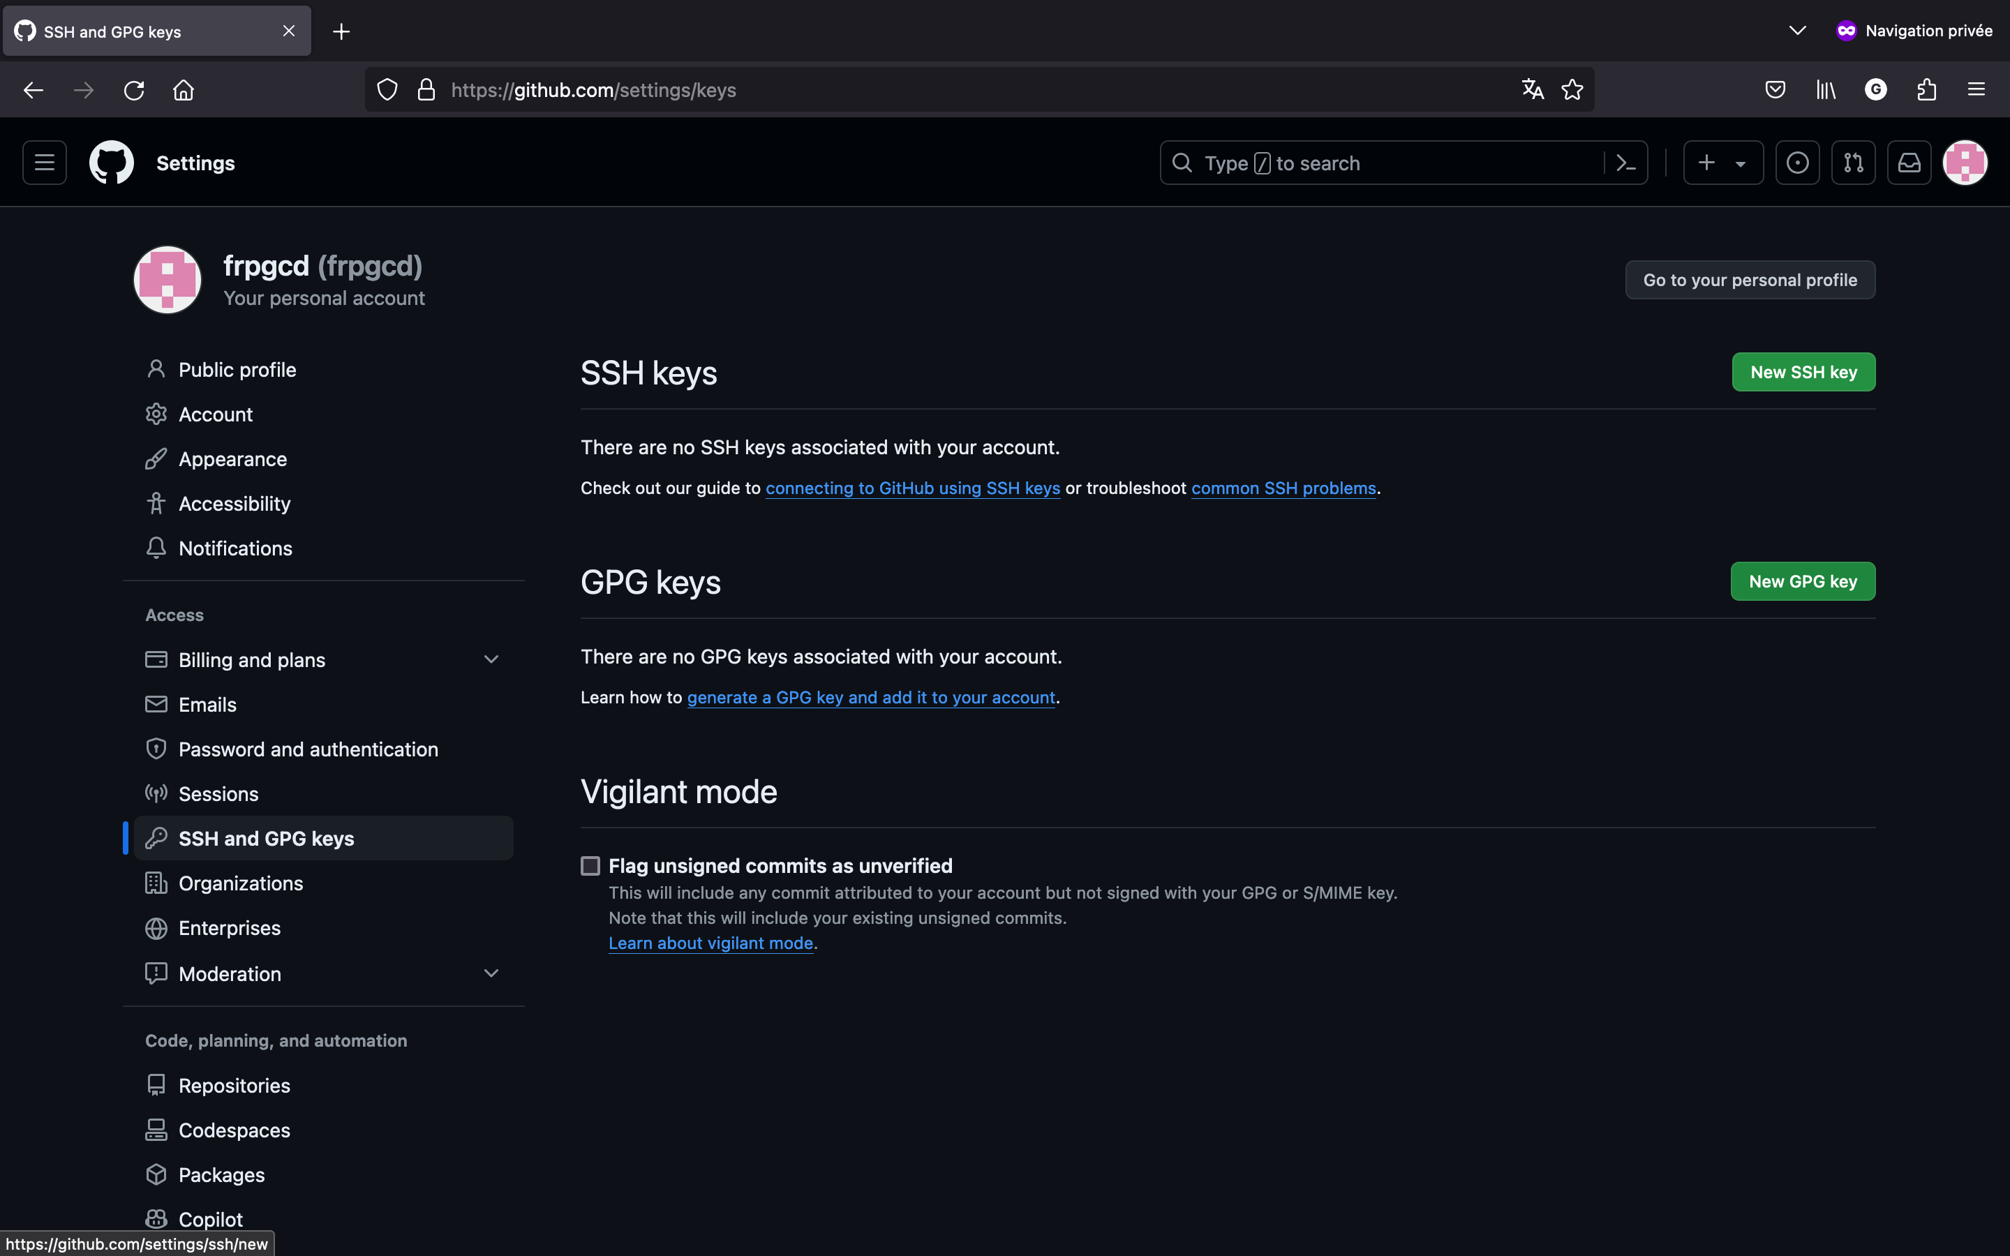Open connecting to GitHub using SSH keys link
The image size is (2010, 1256).
[913, 488]
